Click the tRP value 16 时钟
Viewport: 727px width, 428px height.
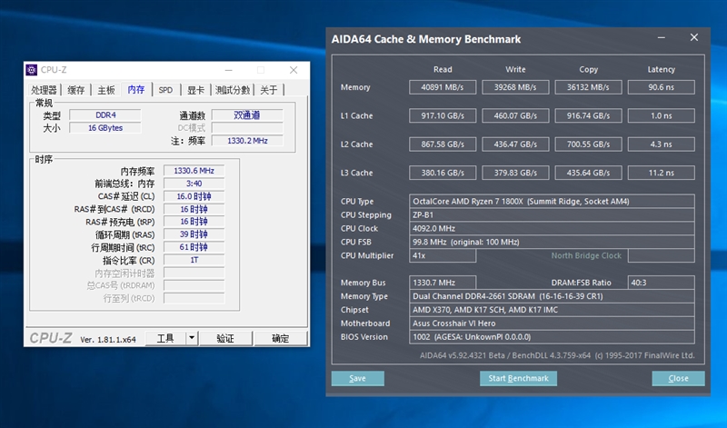pos(194,222)
